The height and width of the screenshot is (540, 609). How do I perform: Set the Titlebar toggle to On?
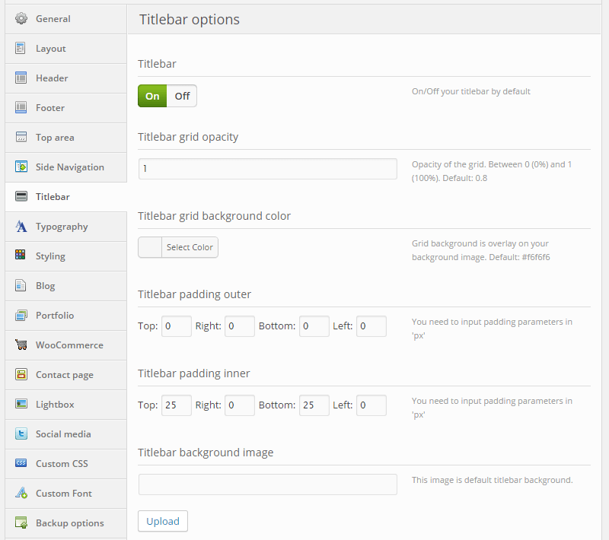pyautogui.click(x=152, y=96)
